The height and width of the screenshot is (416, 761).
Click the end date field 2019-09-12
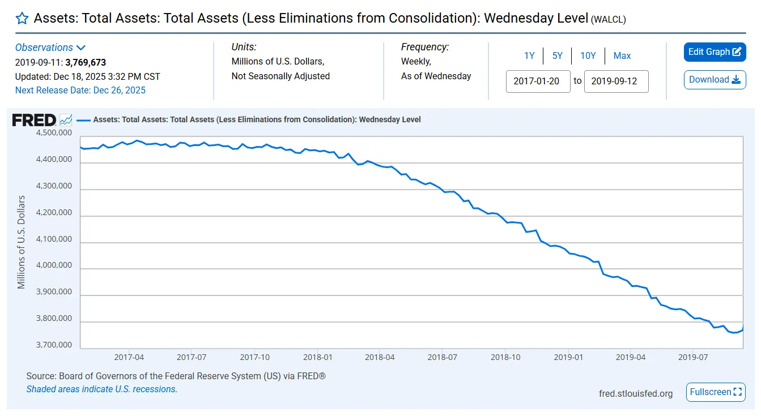click(x=616, y=81)
